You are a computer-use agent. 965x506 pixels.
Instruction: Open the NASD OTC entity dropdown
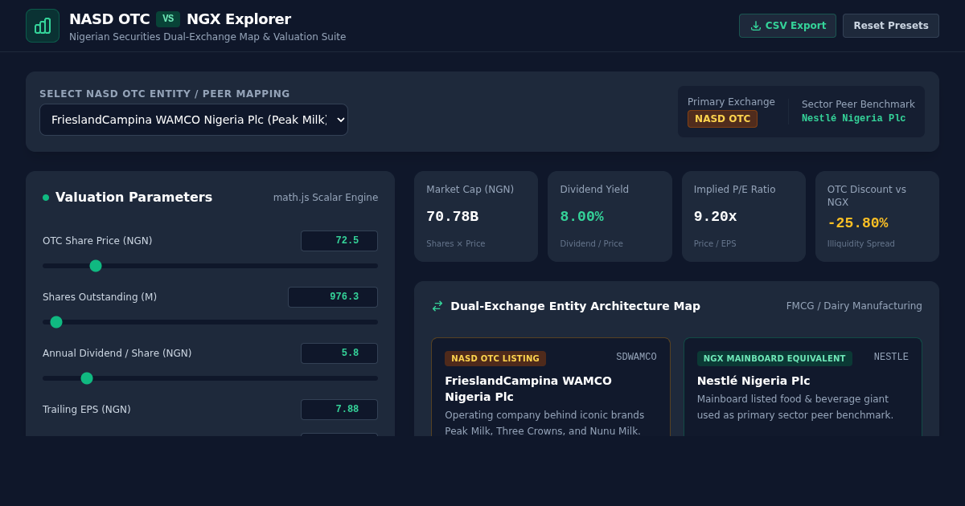[194, 120]
